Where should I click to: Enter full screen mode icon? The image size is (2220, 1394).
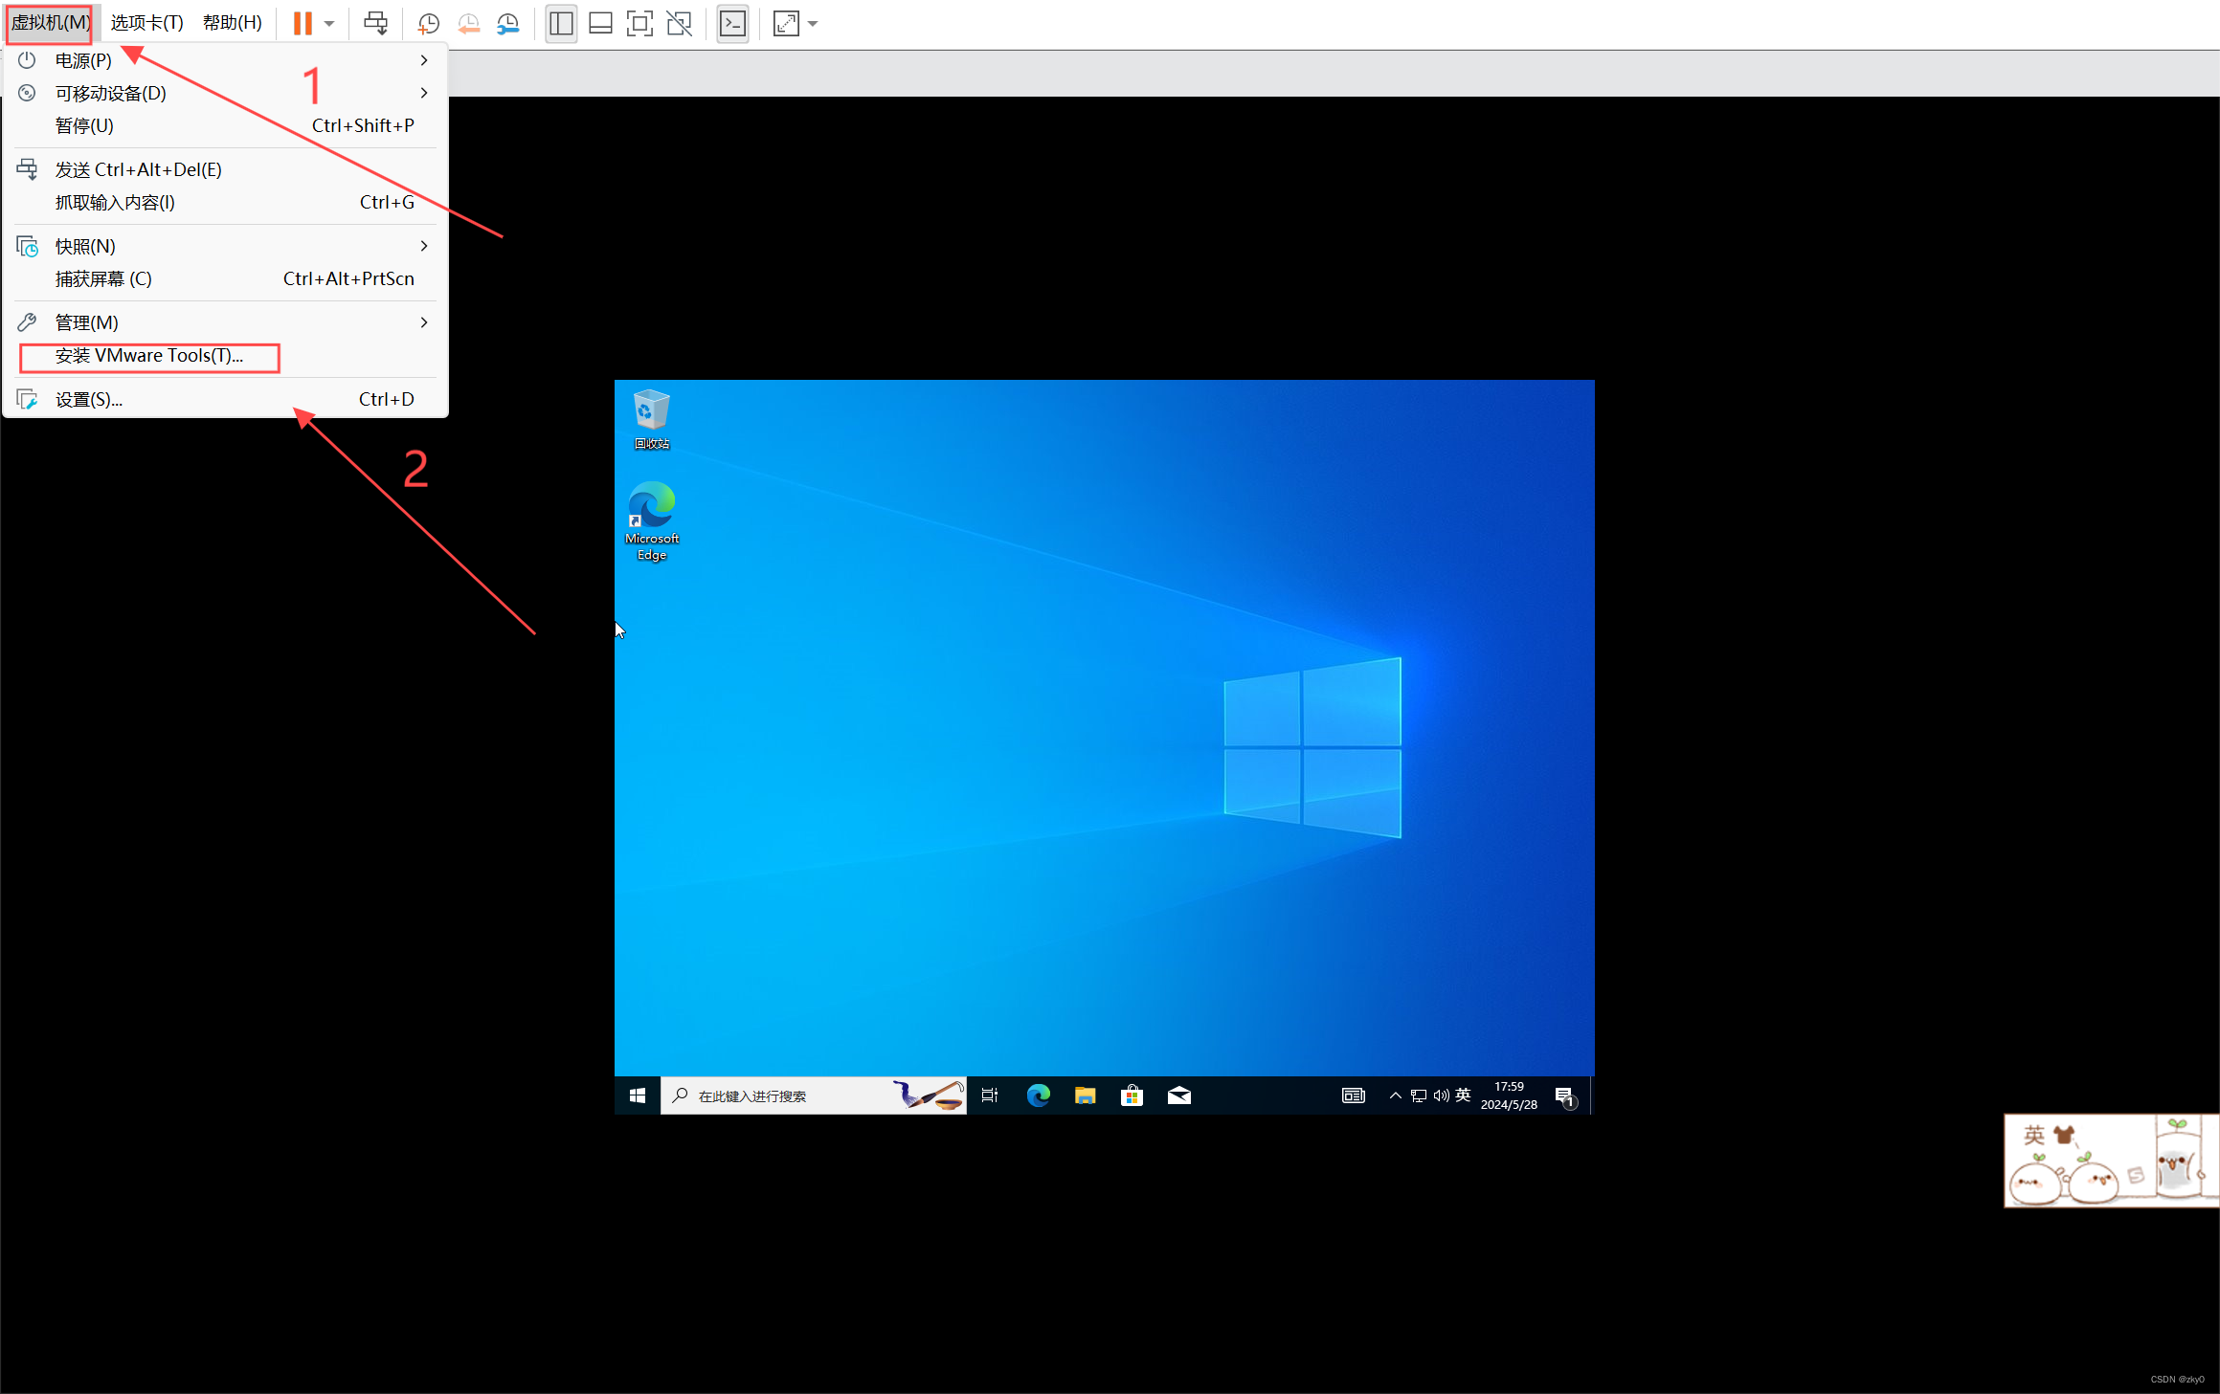pyautogui.click(x=639, y=23)
